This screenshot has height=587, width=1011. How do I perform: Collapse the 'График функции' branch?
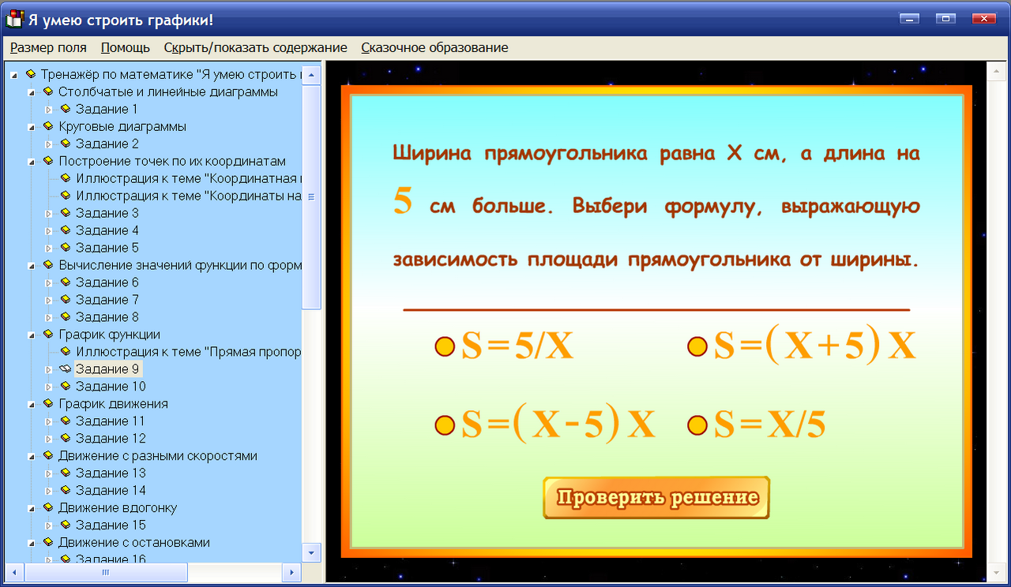pyautogui.click(x=33, y=334)
